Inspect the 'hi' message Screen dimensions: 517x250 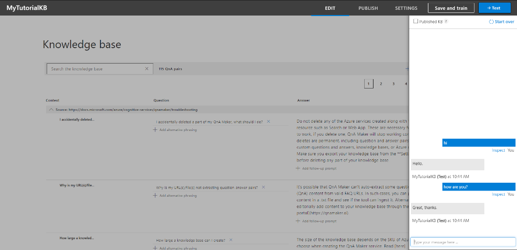[498, 150]
